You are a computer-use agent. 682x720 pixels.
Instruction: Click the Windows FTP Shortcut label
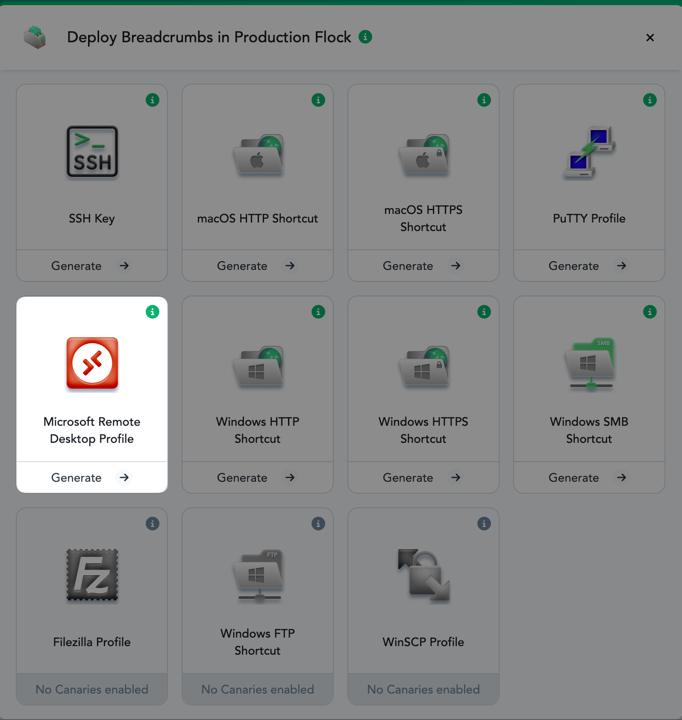pyautogui.click(x=258, y=642)
